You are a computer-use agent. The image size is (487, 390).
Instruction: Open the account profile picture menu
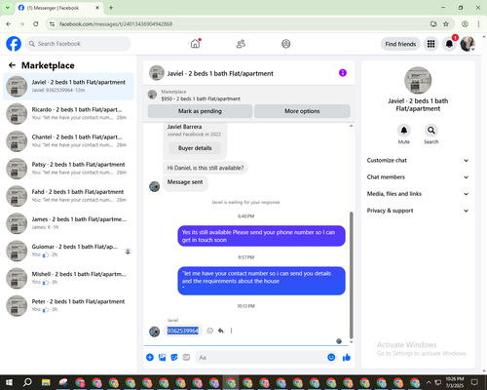tap(468, 44)
